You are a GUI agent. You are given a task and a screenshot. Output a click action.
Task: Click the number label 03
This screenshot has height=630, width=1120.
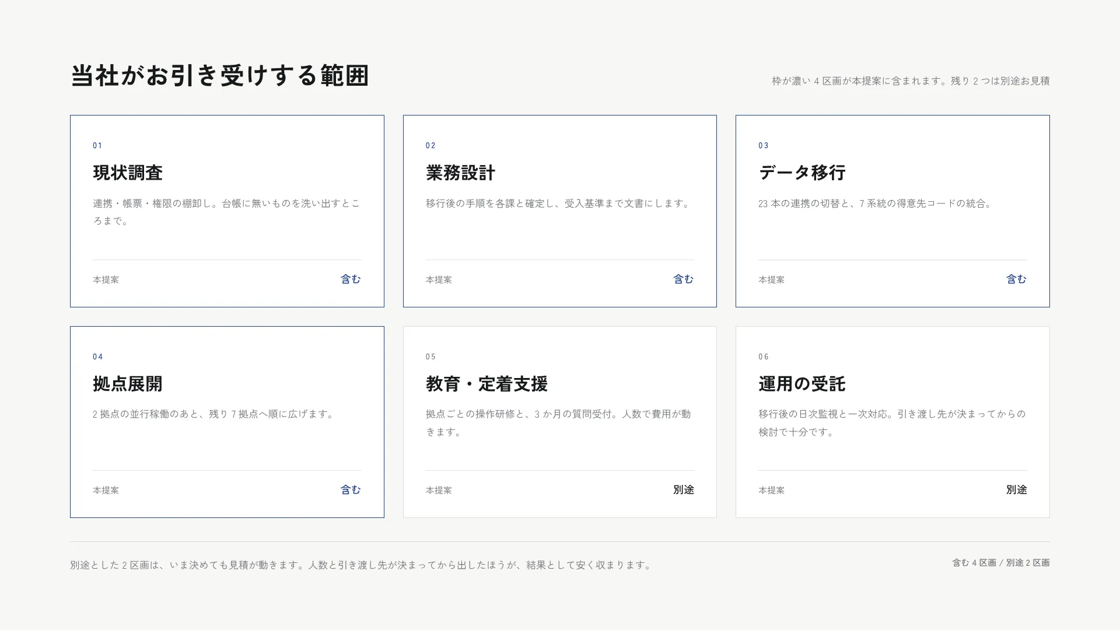pos(764,145)
